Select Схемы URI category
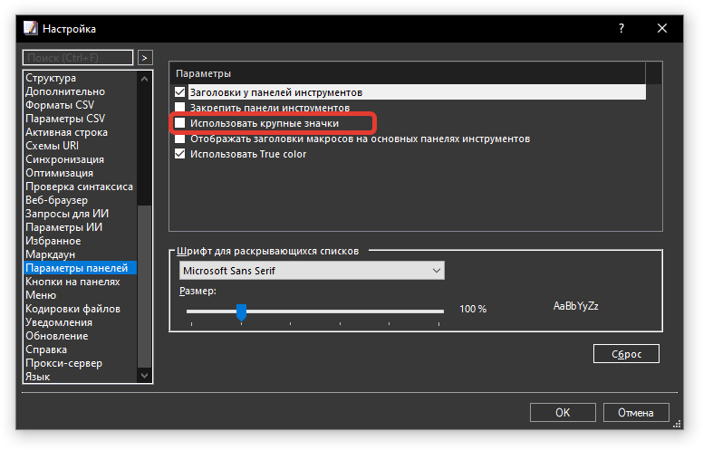Viewport: 703px width, 450px height. click(x=81, y=146)
